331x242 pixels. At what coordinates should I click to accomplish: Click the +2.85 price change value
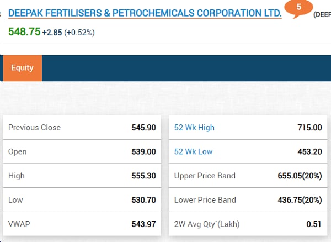coord(54,33)
